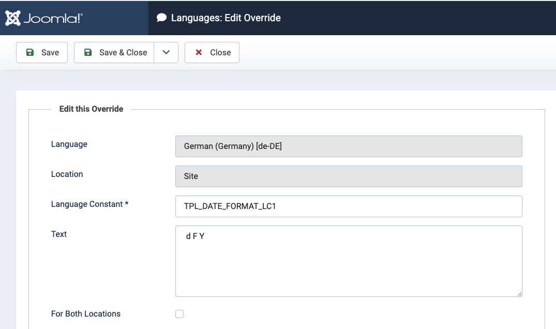Grab the textarea resize handle corner

519,293
